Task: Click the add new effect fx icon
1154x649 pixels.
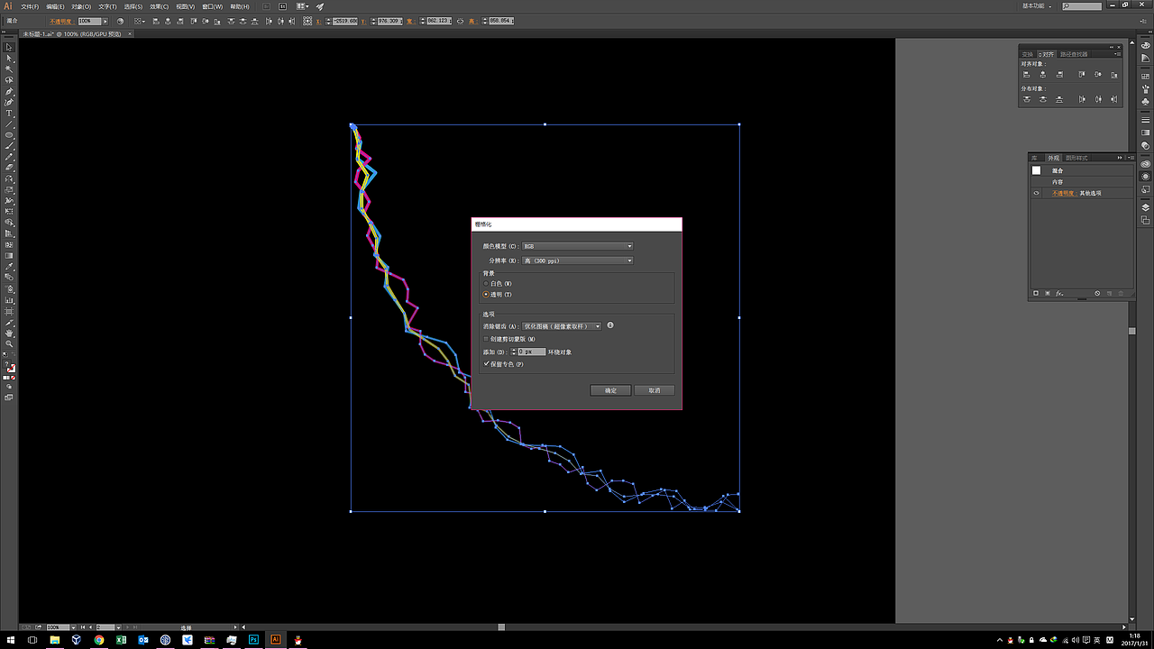Action: coord(1060,294)
